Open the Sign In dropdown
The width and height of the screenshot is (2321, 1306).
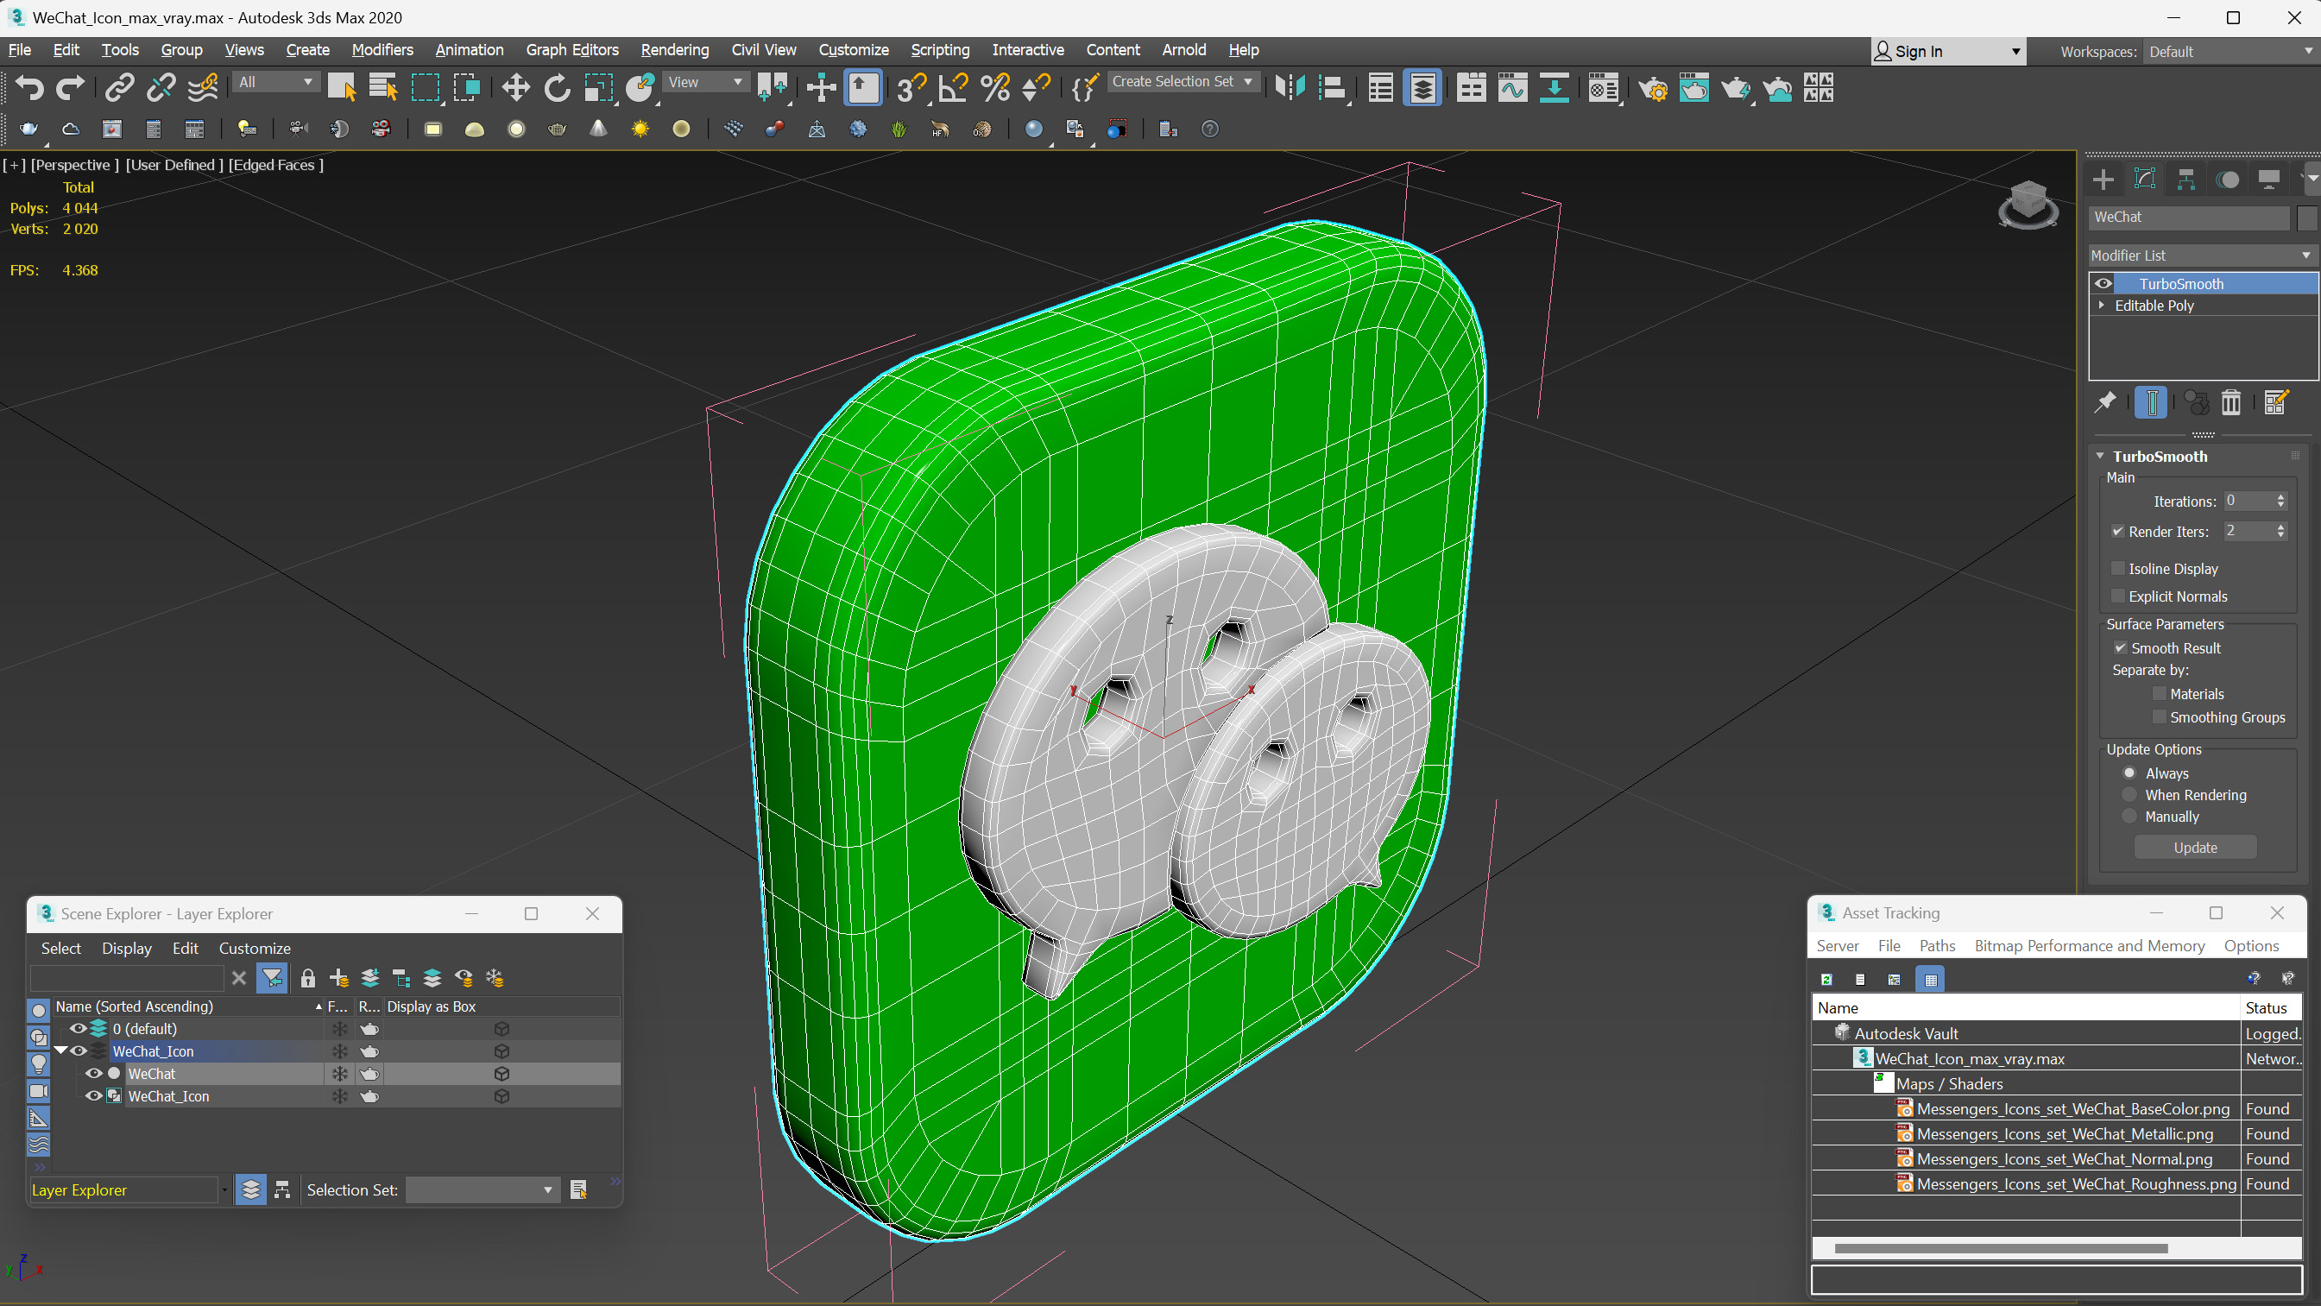coord(1948,53)
